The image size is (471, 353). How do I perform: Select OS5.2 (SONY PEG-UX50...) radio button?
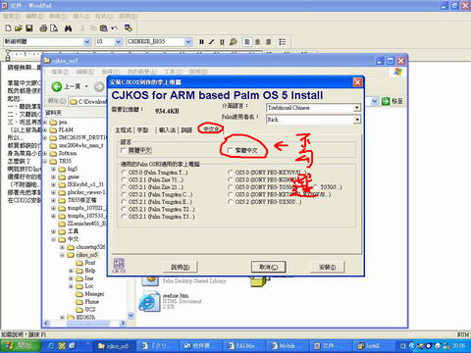click(x=231, y=202)
